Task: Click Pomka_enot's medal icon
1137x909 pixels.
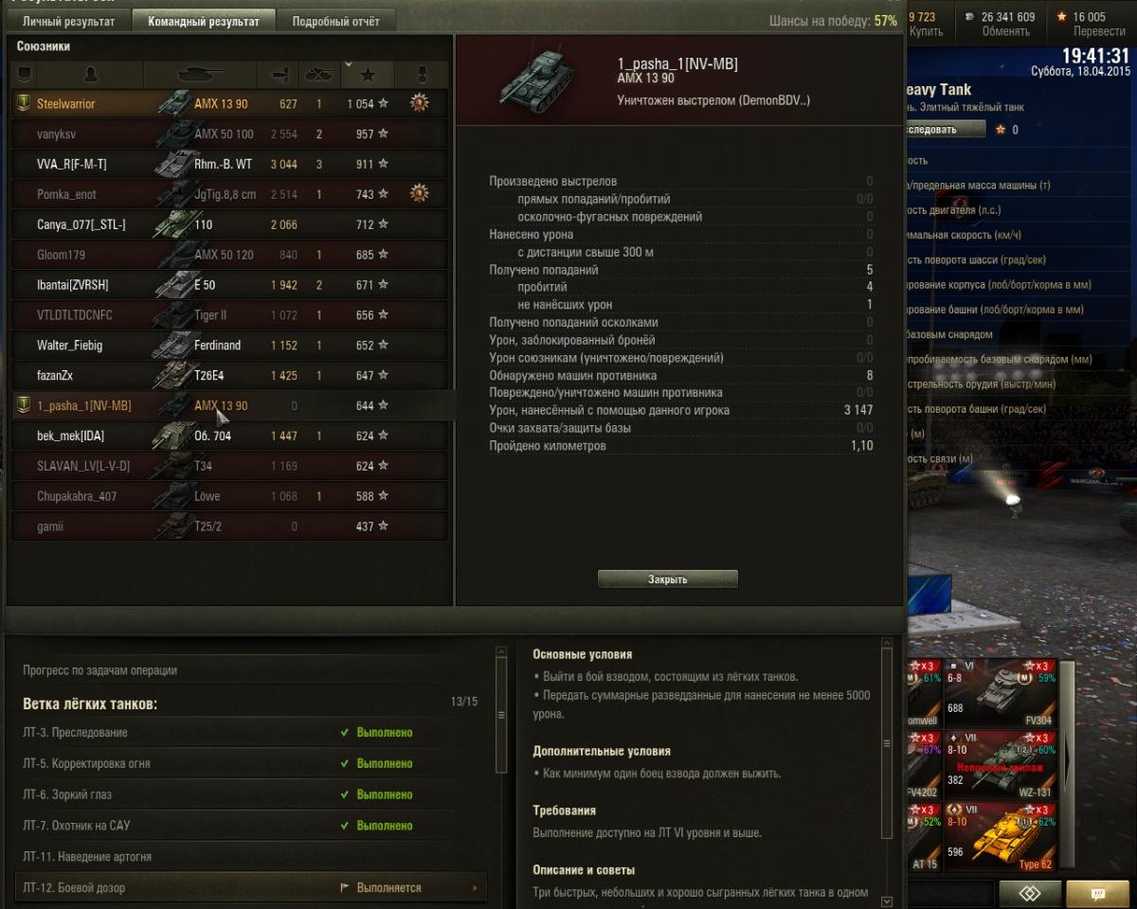Action: pyautogui.click(x=419, y=193)
